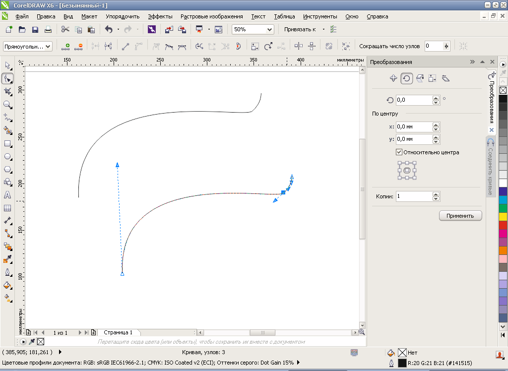This screenshot has width=508, height=371.
Task: Click the Position transformation icon
Action: click(x=393, y=78)
